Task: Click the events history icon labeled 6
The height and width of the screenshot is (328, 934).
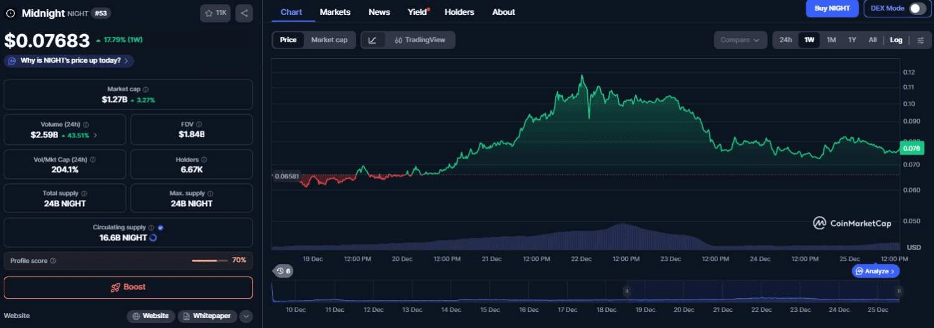Action: click(283, 271)
